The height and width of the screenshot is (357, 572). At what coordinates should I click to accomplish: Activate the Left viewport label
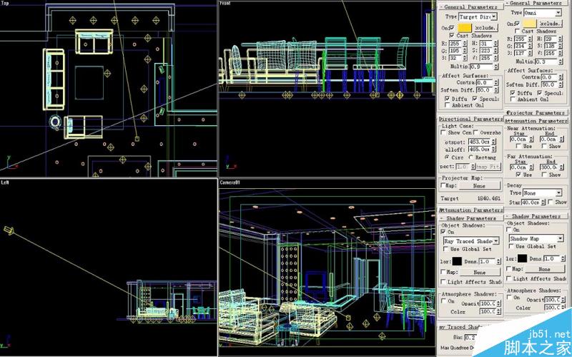click(x=5, y=182)
